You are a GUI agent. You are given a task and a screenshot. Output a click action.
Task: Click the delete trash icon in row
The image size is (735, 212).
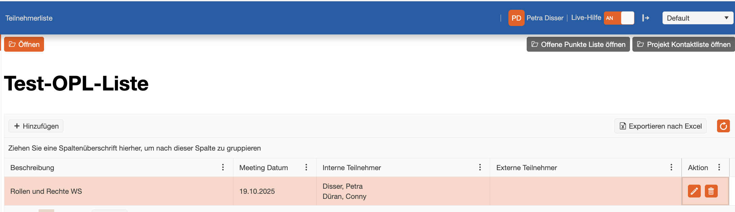pyautogui.click(x=711, y=191)
